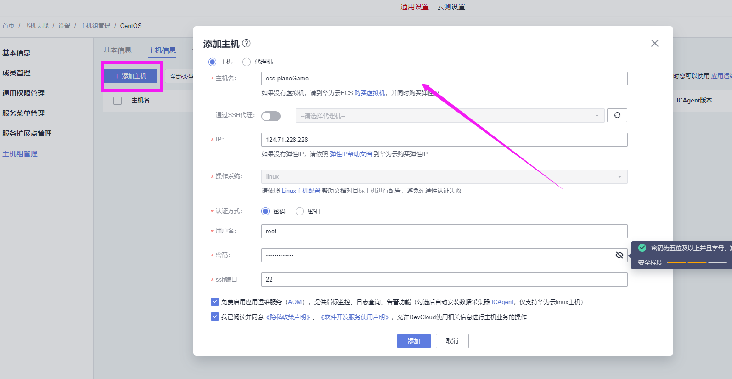Select the 代理机 radio option
Viewport: 732px width, 379px height.
point(247,62)
